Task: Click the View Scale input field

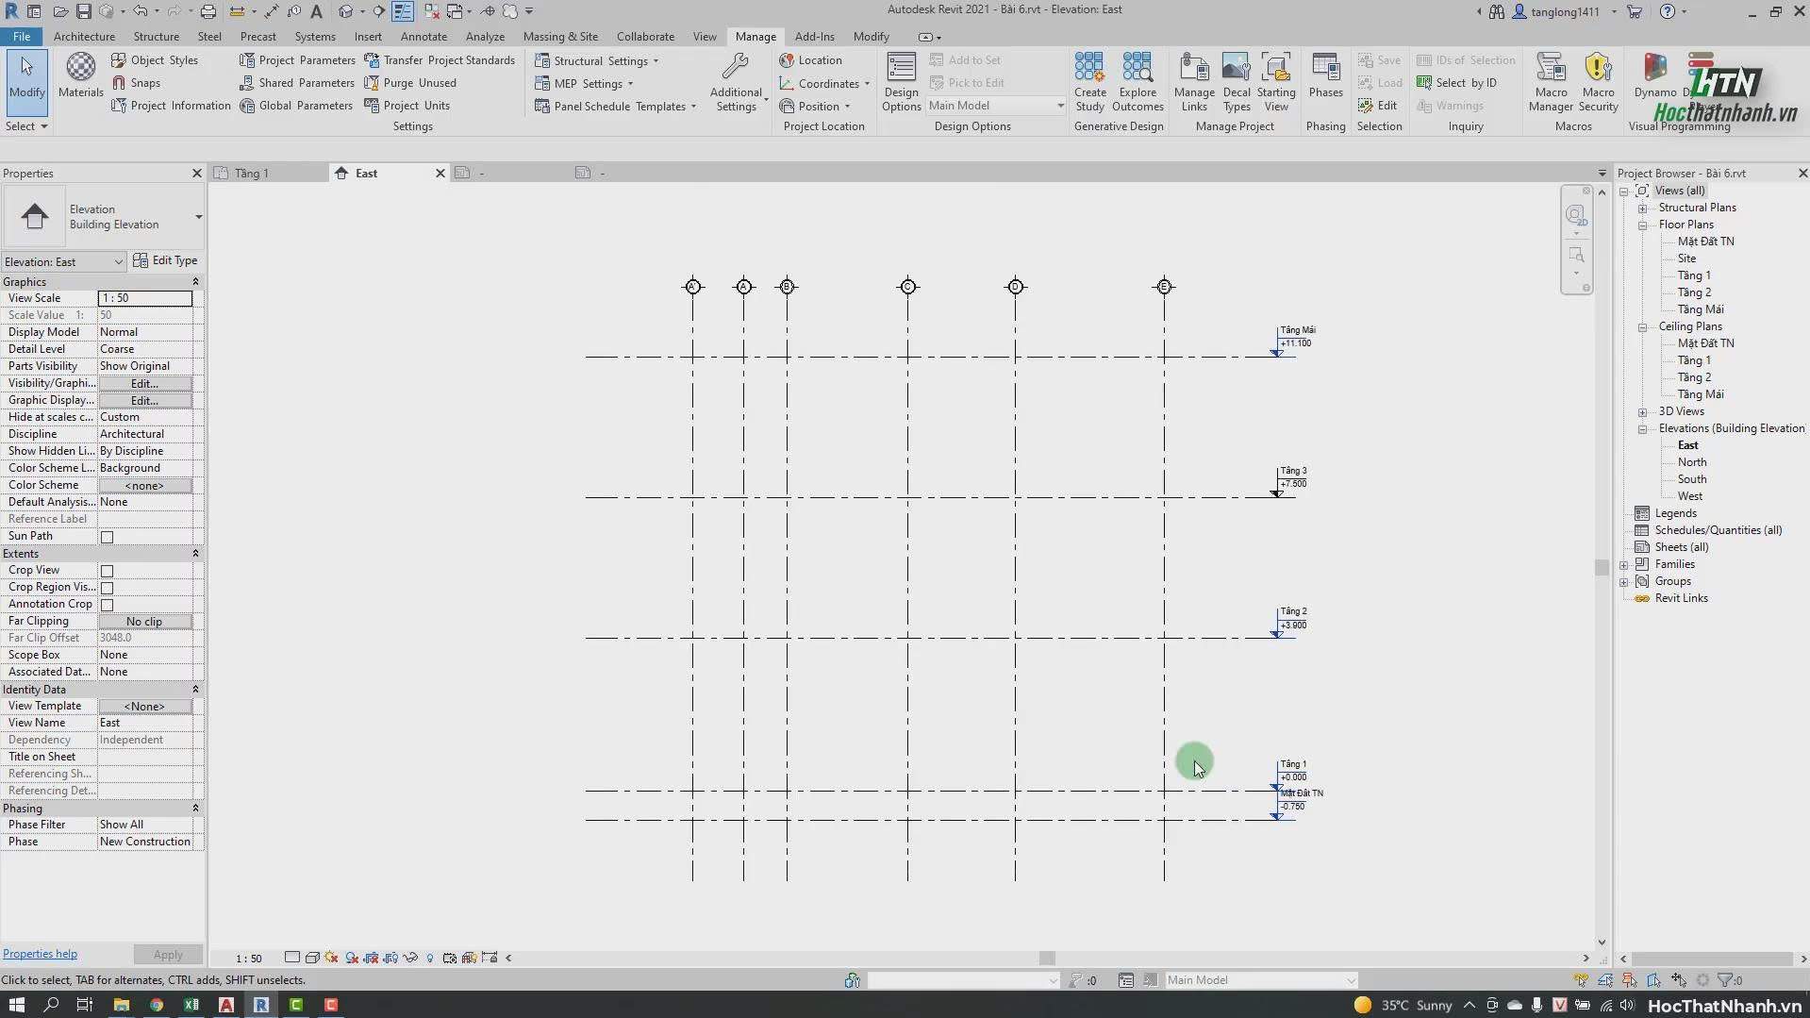Action: click(x=145, y=298)
